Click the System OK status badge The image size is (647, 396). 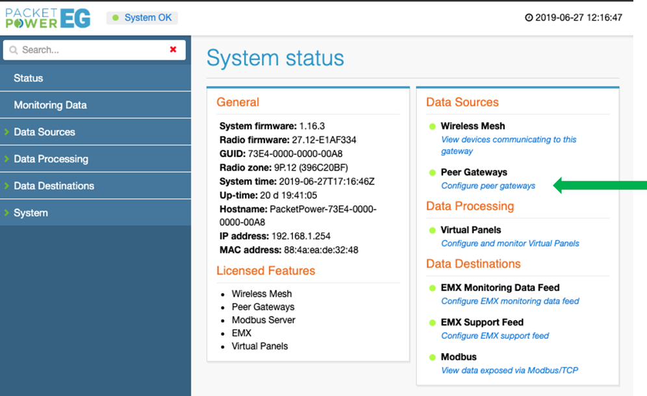[142, 18]
